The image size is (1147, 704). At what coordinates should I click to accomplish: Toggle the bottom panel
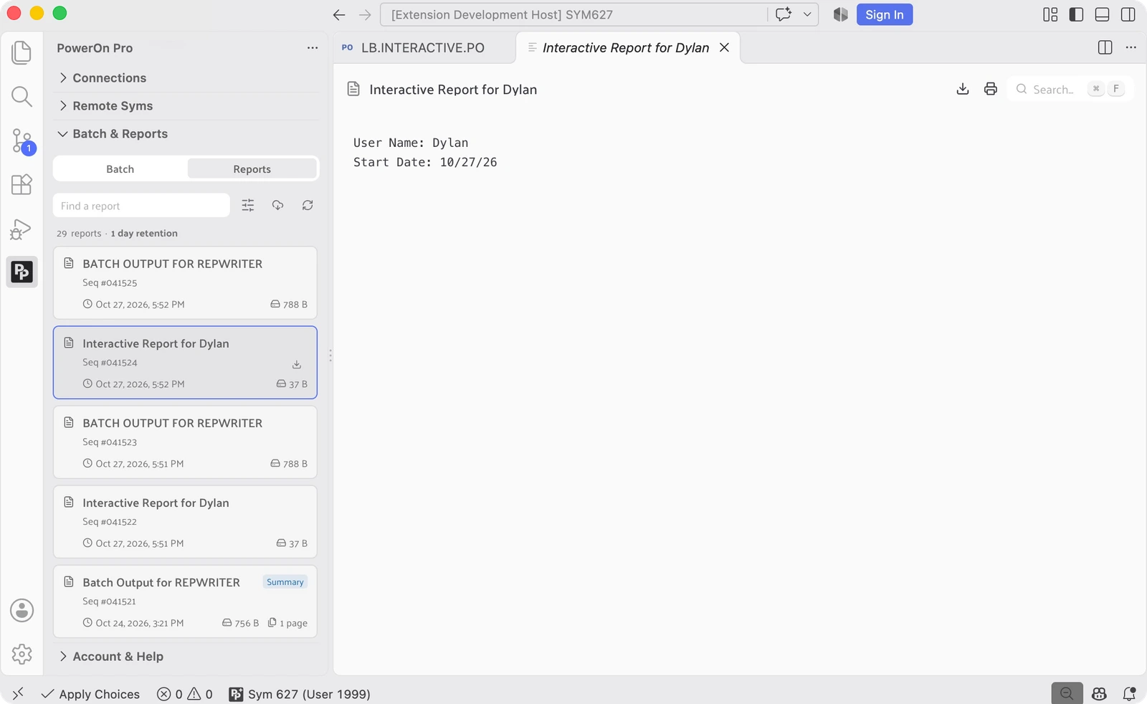tap(1103, 14)
